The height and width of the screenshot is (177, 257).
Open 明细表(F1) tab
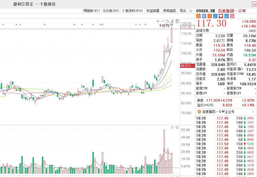click(91, 11)
